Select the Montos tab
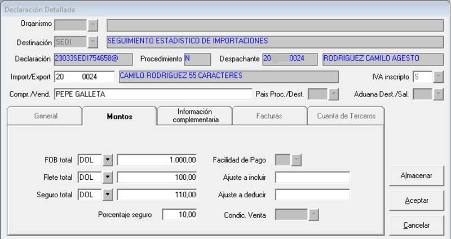451x239 pixels. tap(120, 116)
